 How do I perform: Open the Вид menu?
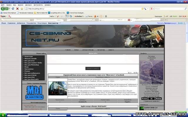pyautogui.click(x=15, y=5)
